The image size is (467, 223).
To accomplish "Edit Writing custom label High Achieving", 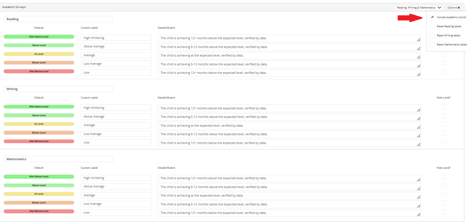I will click(116, 108).
